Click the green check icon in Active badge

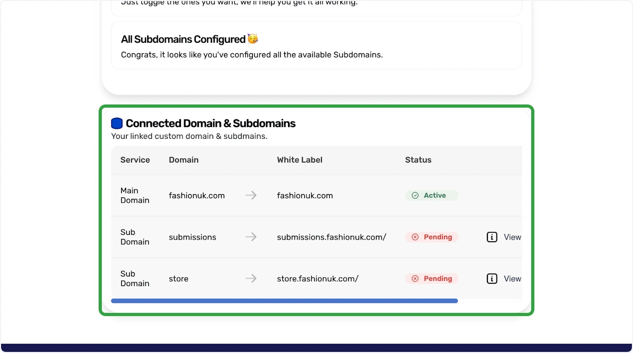pos(415,195)
